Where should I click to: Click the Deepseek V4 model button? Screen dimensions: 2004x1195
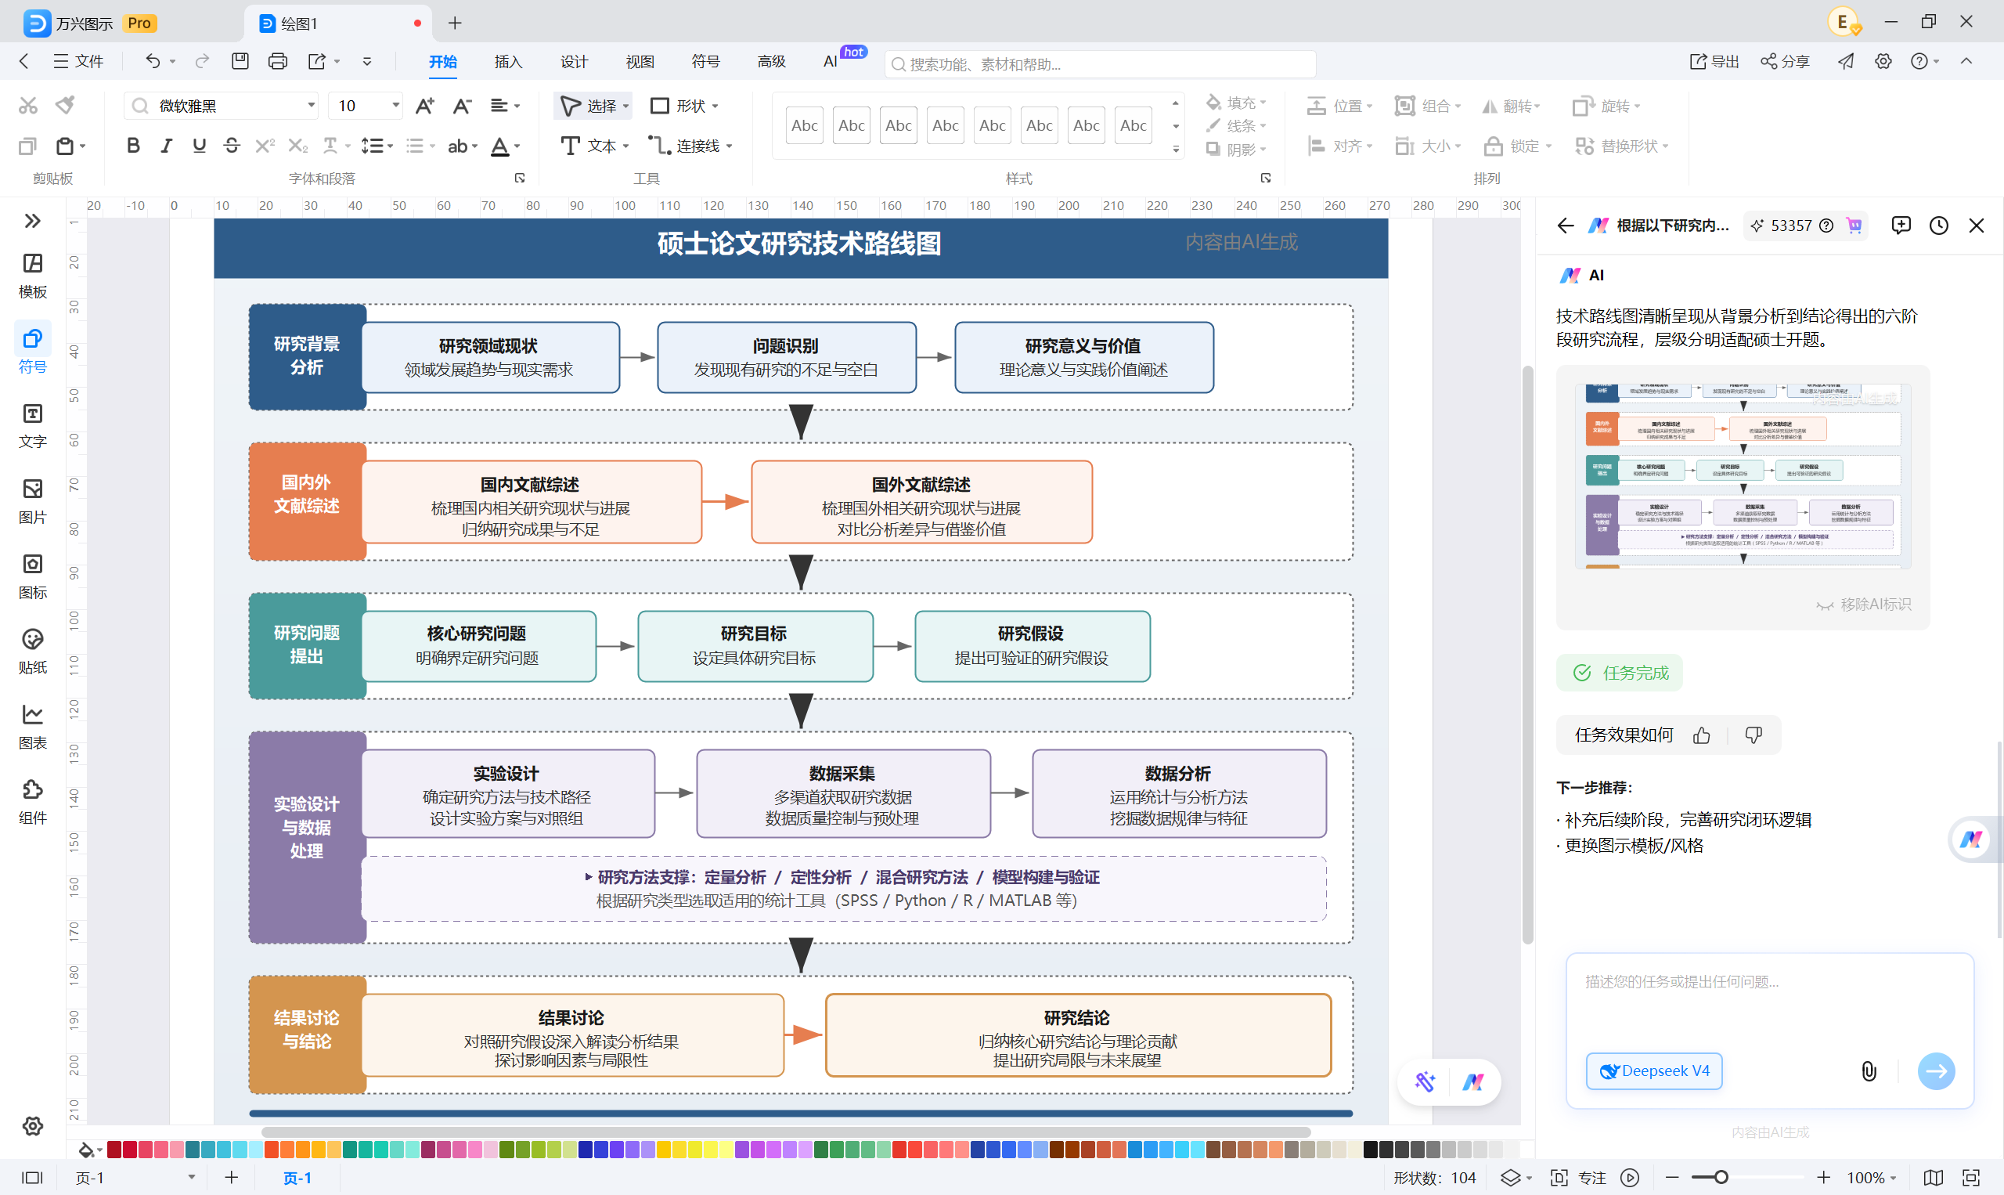[1654, 1070]
